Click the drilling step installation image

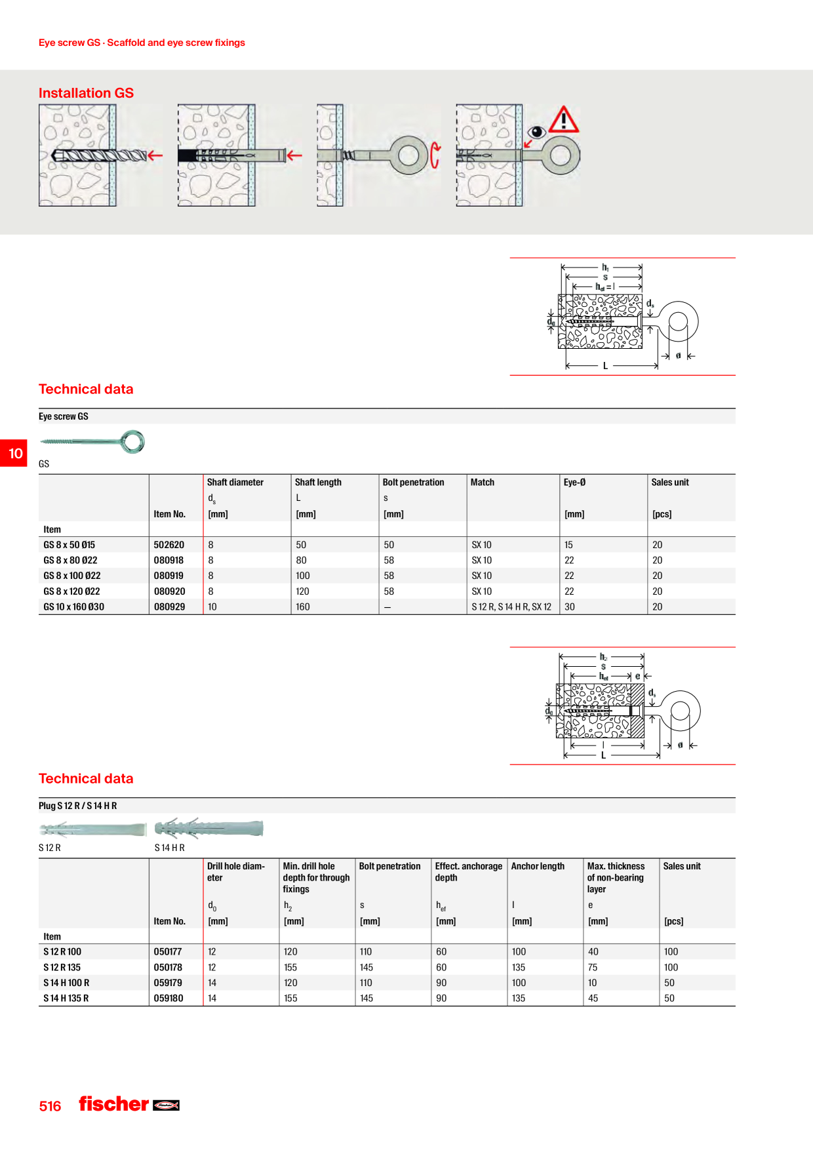pos(100,155)
